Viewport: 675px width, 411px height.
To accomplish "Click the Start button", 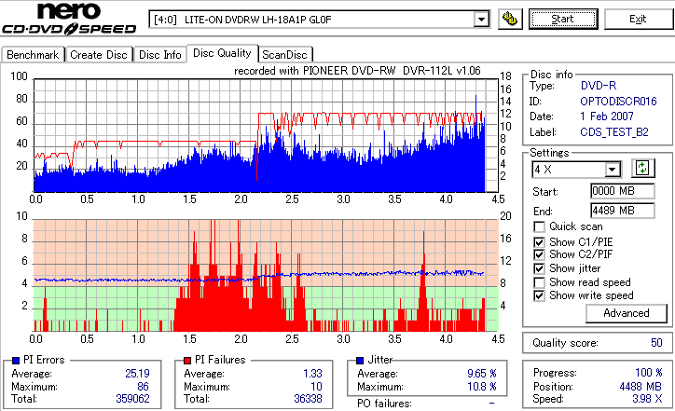I will click(x=563, y=19).
